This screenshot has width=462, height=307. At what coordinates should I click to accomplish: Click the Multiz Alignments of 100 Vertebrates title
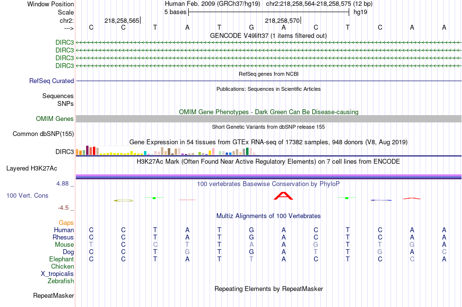click(268, 216)
